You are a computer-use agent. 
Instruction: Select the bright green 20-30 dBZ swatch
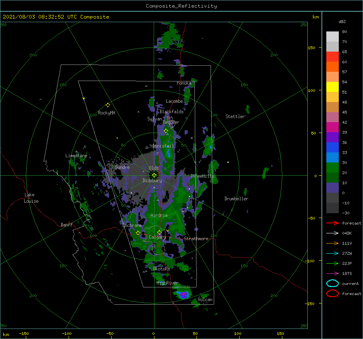pos(332,168)
